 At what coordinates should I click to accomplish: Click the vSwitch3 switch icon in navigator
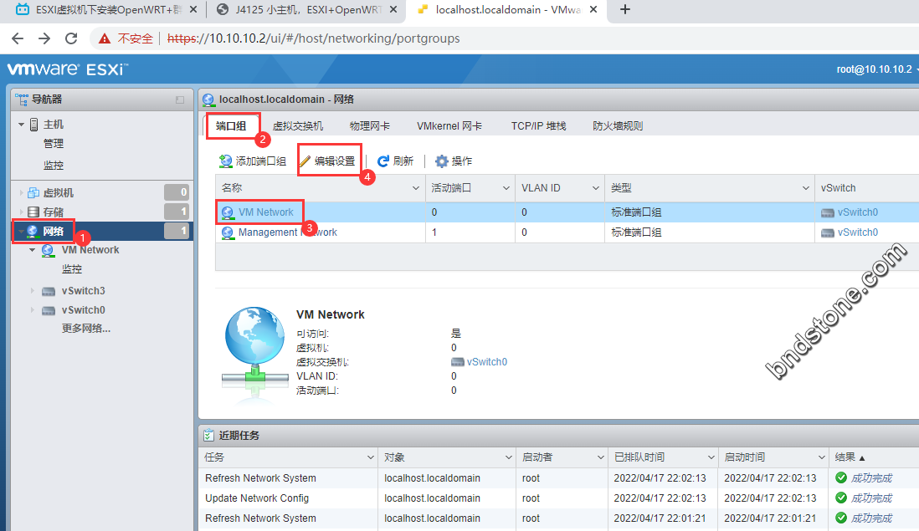(49, 292)
